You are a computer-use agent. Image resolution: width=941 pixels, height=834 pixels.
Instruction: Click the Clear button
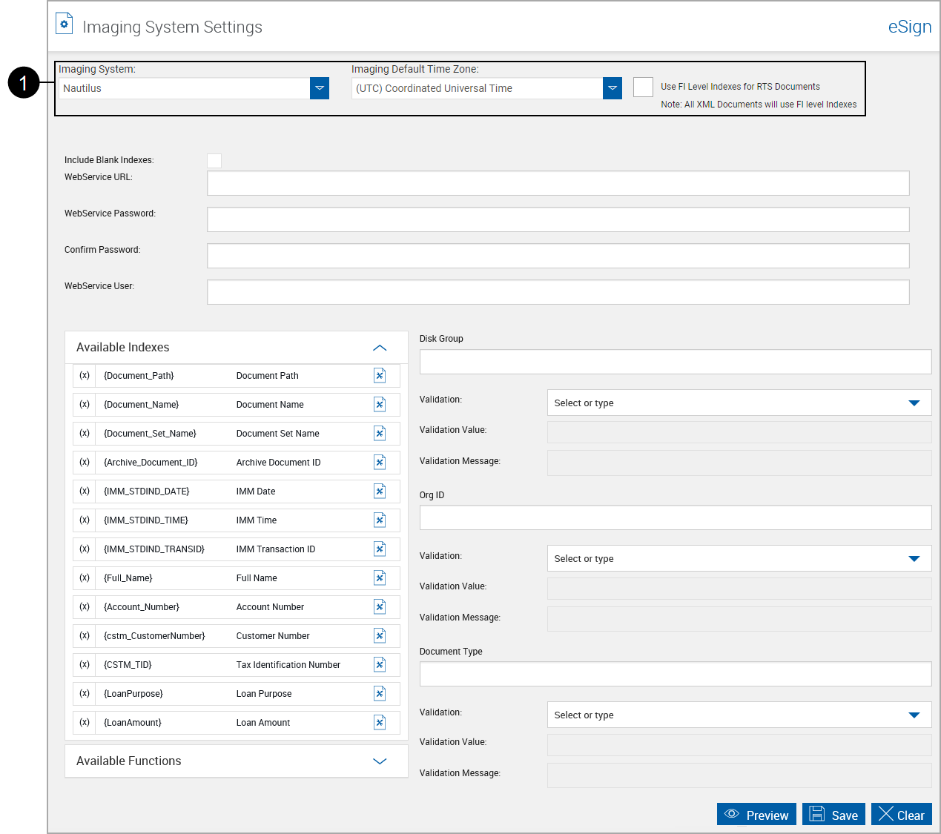(x=902, y=814)
